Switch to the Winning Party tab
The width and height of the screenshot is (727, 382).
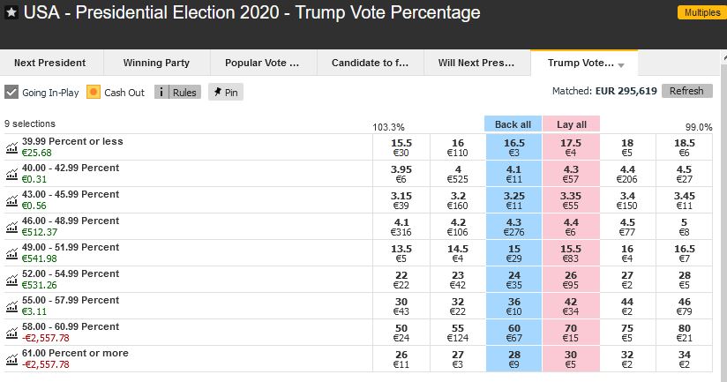pos(155,63)
